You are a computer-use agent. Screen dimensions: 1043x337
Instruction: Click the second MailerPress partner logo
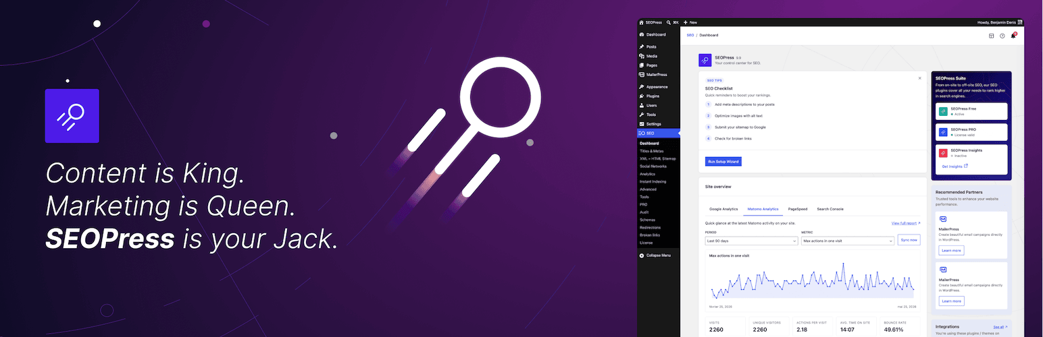pos(943,270)
